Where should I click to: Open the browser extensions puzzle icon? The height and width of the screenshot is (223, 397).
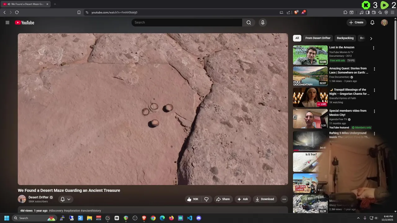pyautogui.click(x=345, y=12)
